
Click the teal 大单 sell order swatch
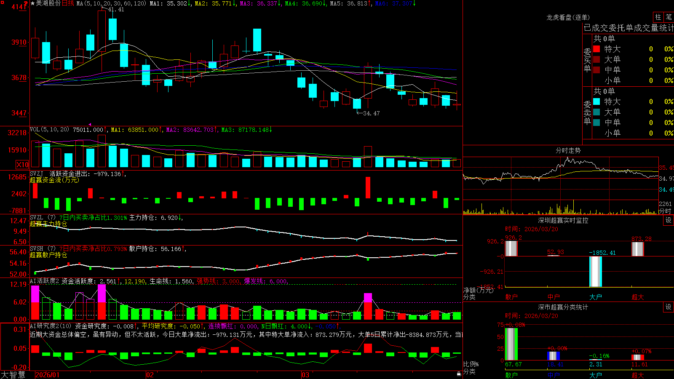pos(596,112)
